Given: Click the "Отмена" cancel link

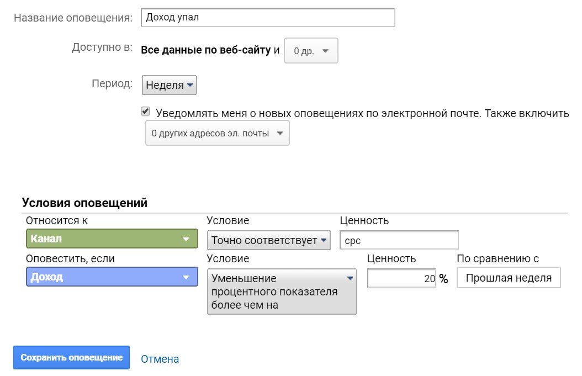Looking at the screenshot, I should point(160,358).
